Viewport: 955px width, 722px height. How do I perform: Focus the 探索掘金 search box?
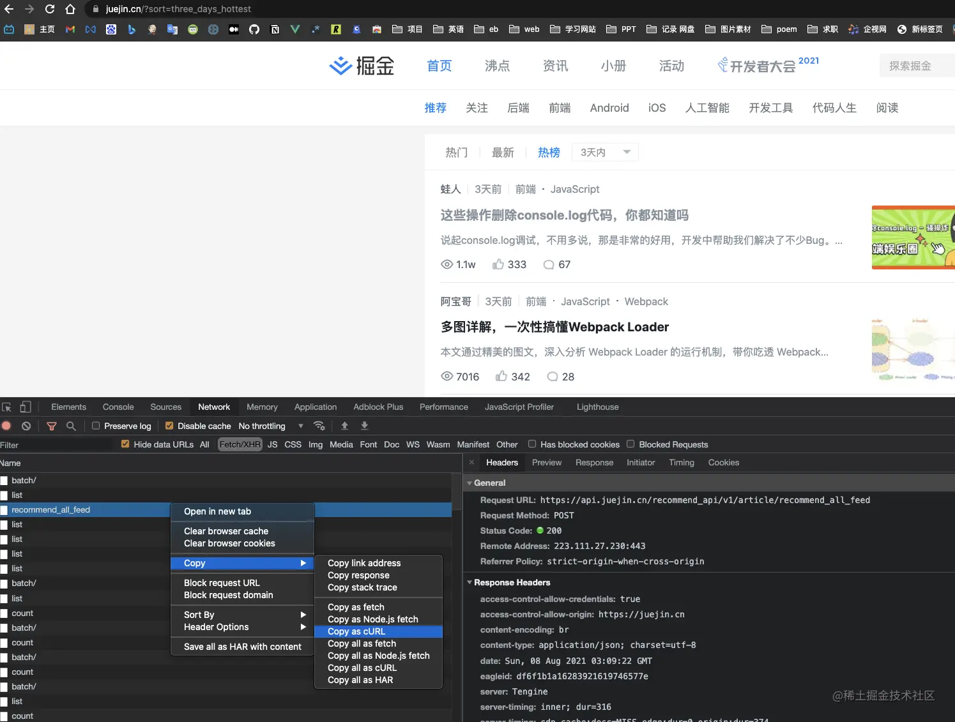(x=917, y=66)
